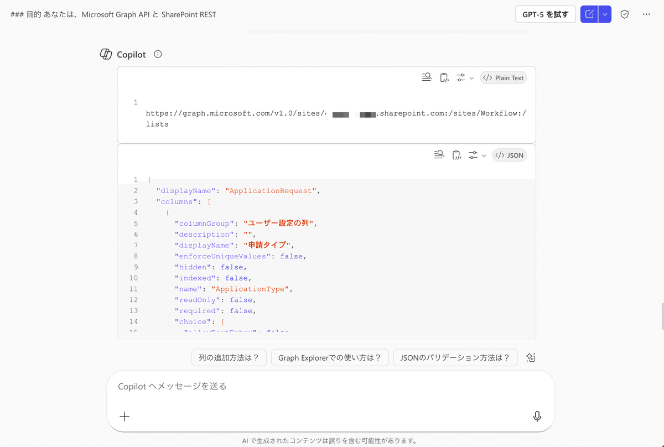Copy code from the JSON code block
The height and width of the screenshot is (447, 664).
[x=456, y=155]
